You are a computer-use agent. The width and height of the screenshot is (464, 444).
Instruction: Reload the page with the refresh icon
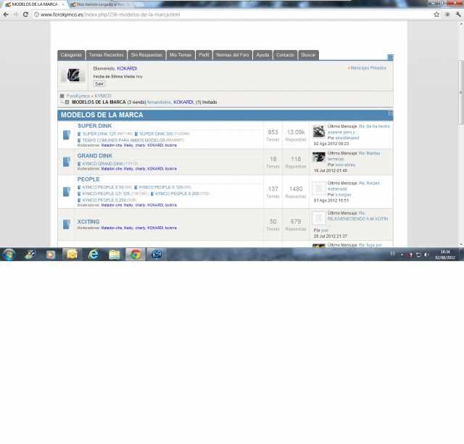(x=26, y=15)
